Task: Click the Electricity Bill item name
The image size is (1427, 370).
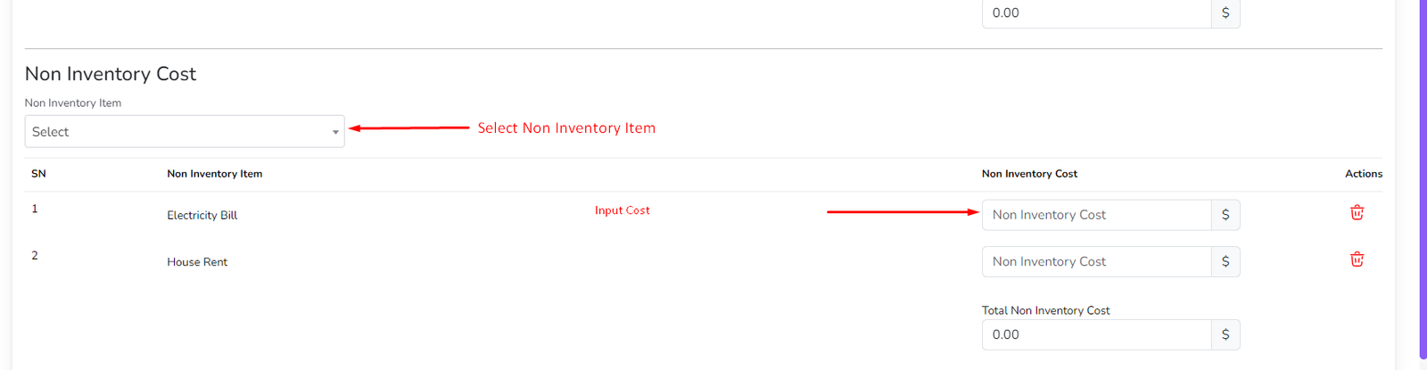Action: tap(202, 215)
